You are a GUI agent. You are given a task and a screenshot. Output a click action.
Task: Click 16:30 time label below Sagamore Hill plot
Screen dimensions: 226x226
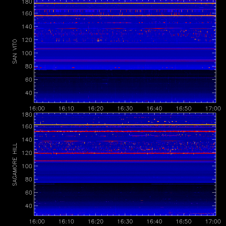(x=125, y=221)
